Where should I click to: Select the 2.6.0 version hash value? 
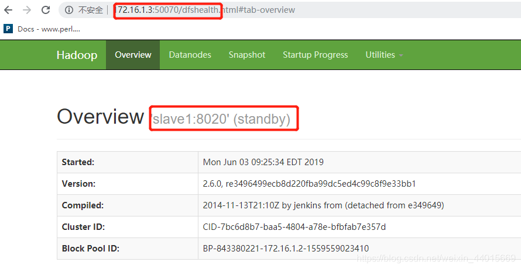(x=309, y=184)
